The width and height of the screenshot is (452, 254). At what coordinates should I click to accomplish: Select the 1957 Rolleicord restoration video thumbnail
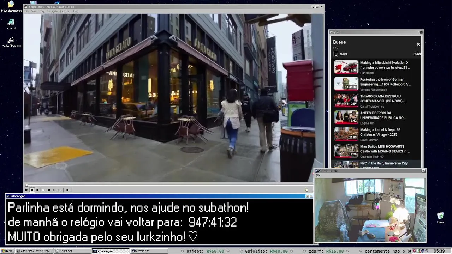346,84
